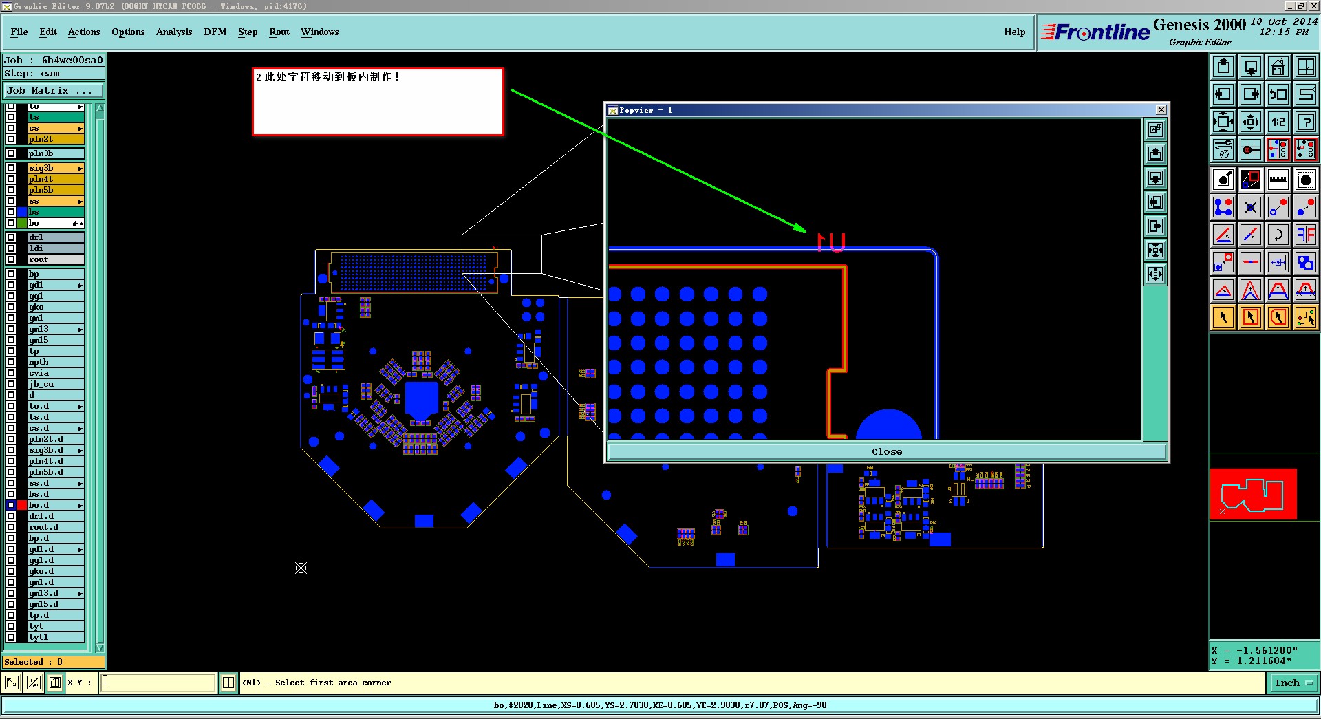Toggle checkbox for layer cs
The image size is (1321, 719).
coord(11,129)
